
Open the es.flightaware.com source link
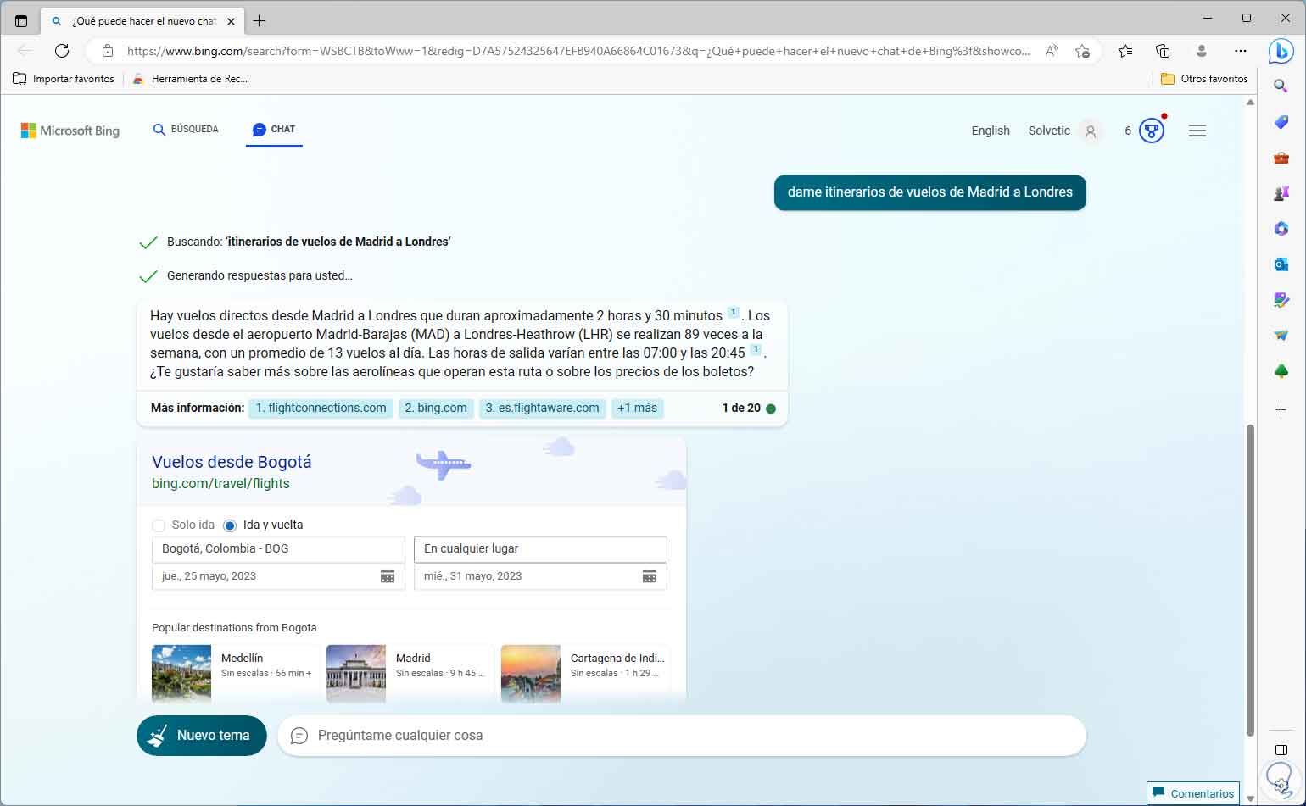coord(542,409)
